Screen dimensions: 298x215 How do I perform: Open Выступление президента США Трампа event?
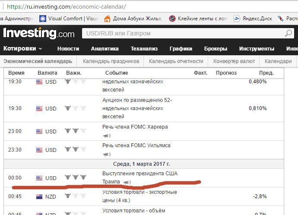click(x=140, y=177)
